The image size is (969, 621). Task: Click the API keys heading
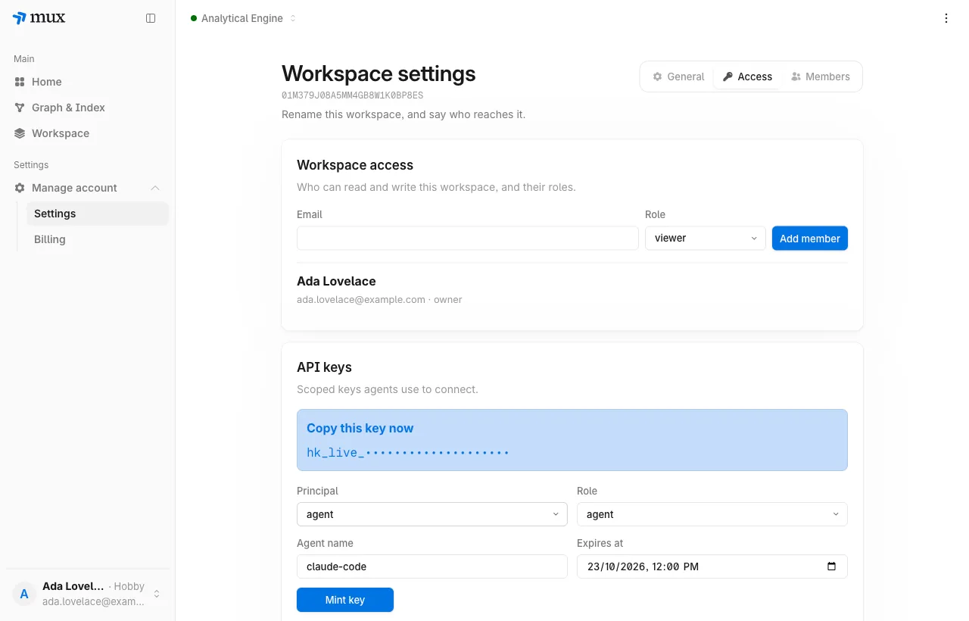click(324, 367)
